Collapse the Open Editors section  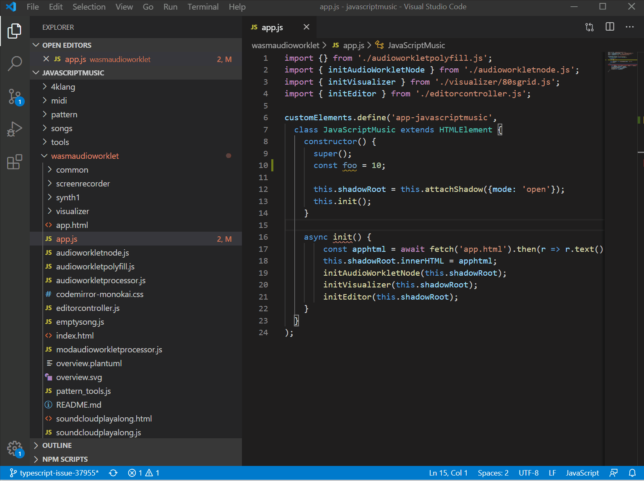(136, 45)
